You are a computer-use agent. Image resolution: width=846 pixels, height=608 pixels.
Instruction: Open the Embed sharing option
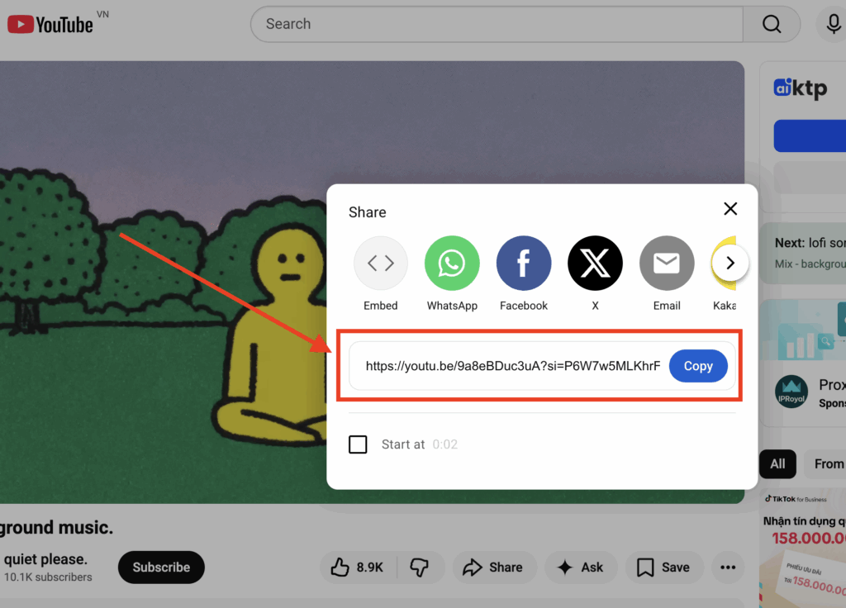point(380,263)
